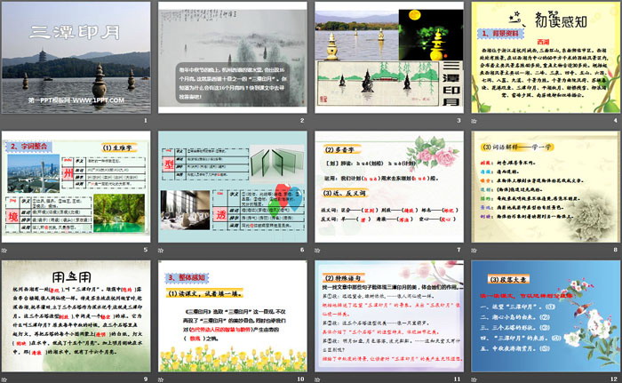Open slide 10 titled 整体感知
Screen dimensions: 622x383
pyautogui.click(x=233, y=319)
